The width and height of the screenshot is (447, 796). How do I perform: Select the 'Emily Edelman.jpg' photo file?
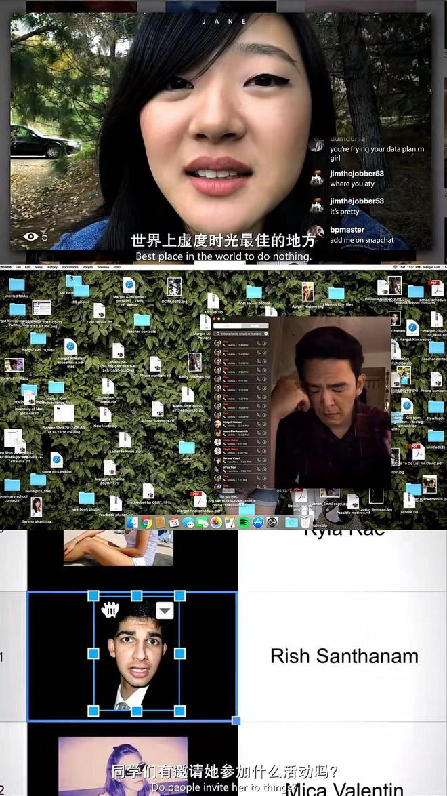click(x=195, y=362)
